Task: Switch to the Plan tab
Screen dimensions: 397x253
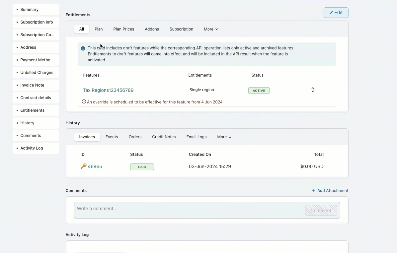Action: coord(99,29)
